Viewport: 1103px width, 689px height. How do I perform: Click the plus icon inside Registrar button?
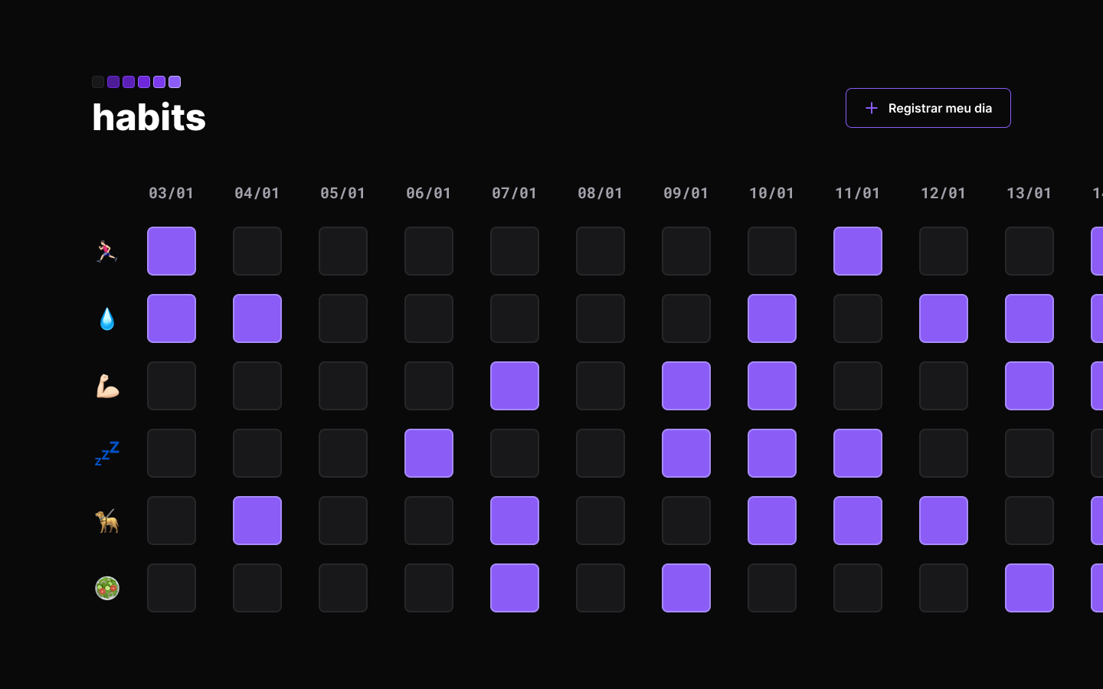click(871, 108)
